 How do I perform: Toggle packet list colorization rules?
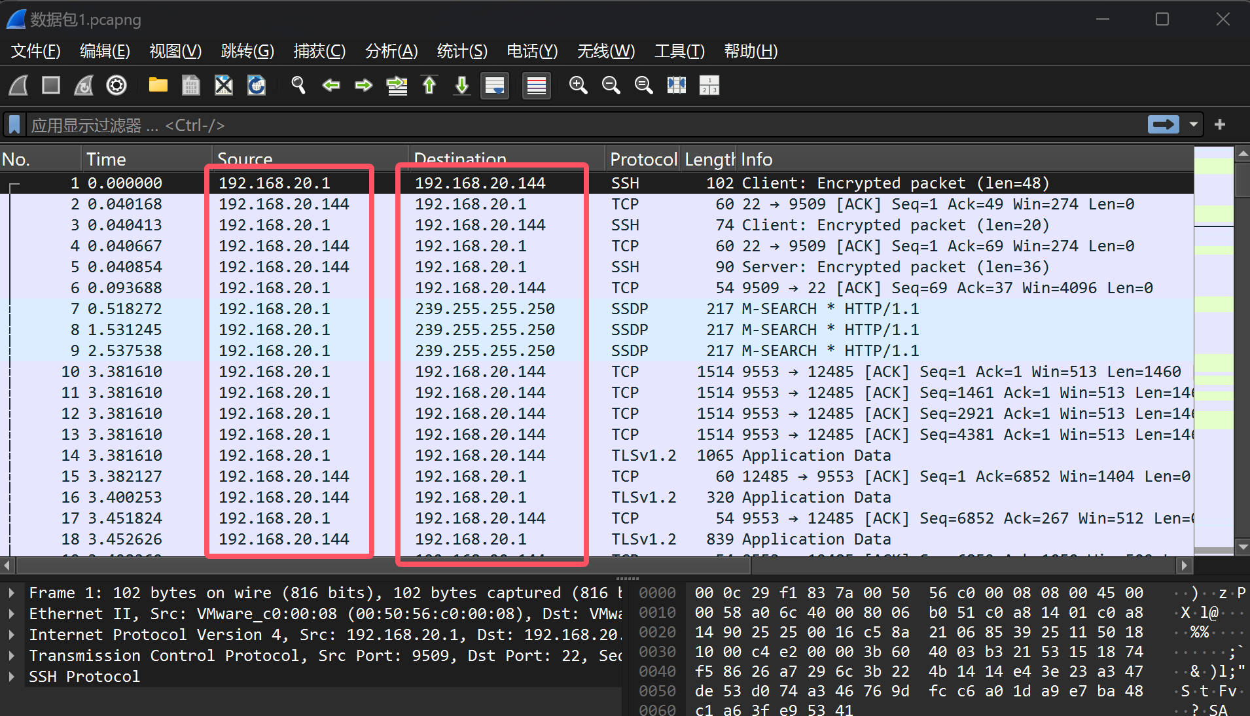(536, 86)
